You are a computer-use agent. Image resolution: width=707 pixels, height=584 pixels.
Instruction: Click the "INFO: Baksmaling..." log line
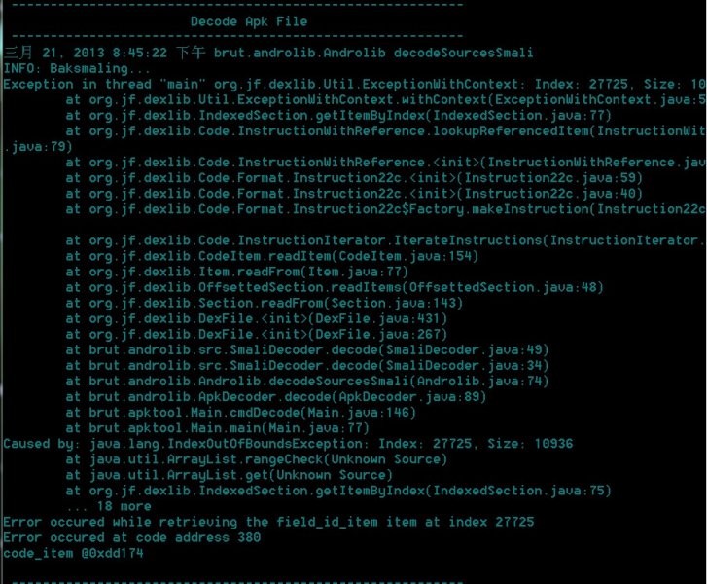click(x=78, y=68)
